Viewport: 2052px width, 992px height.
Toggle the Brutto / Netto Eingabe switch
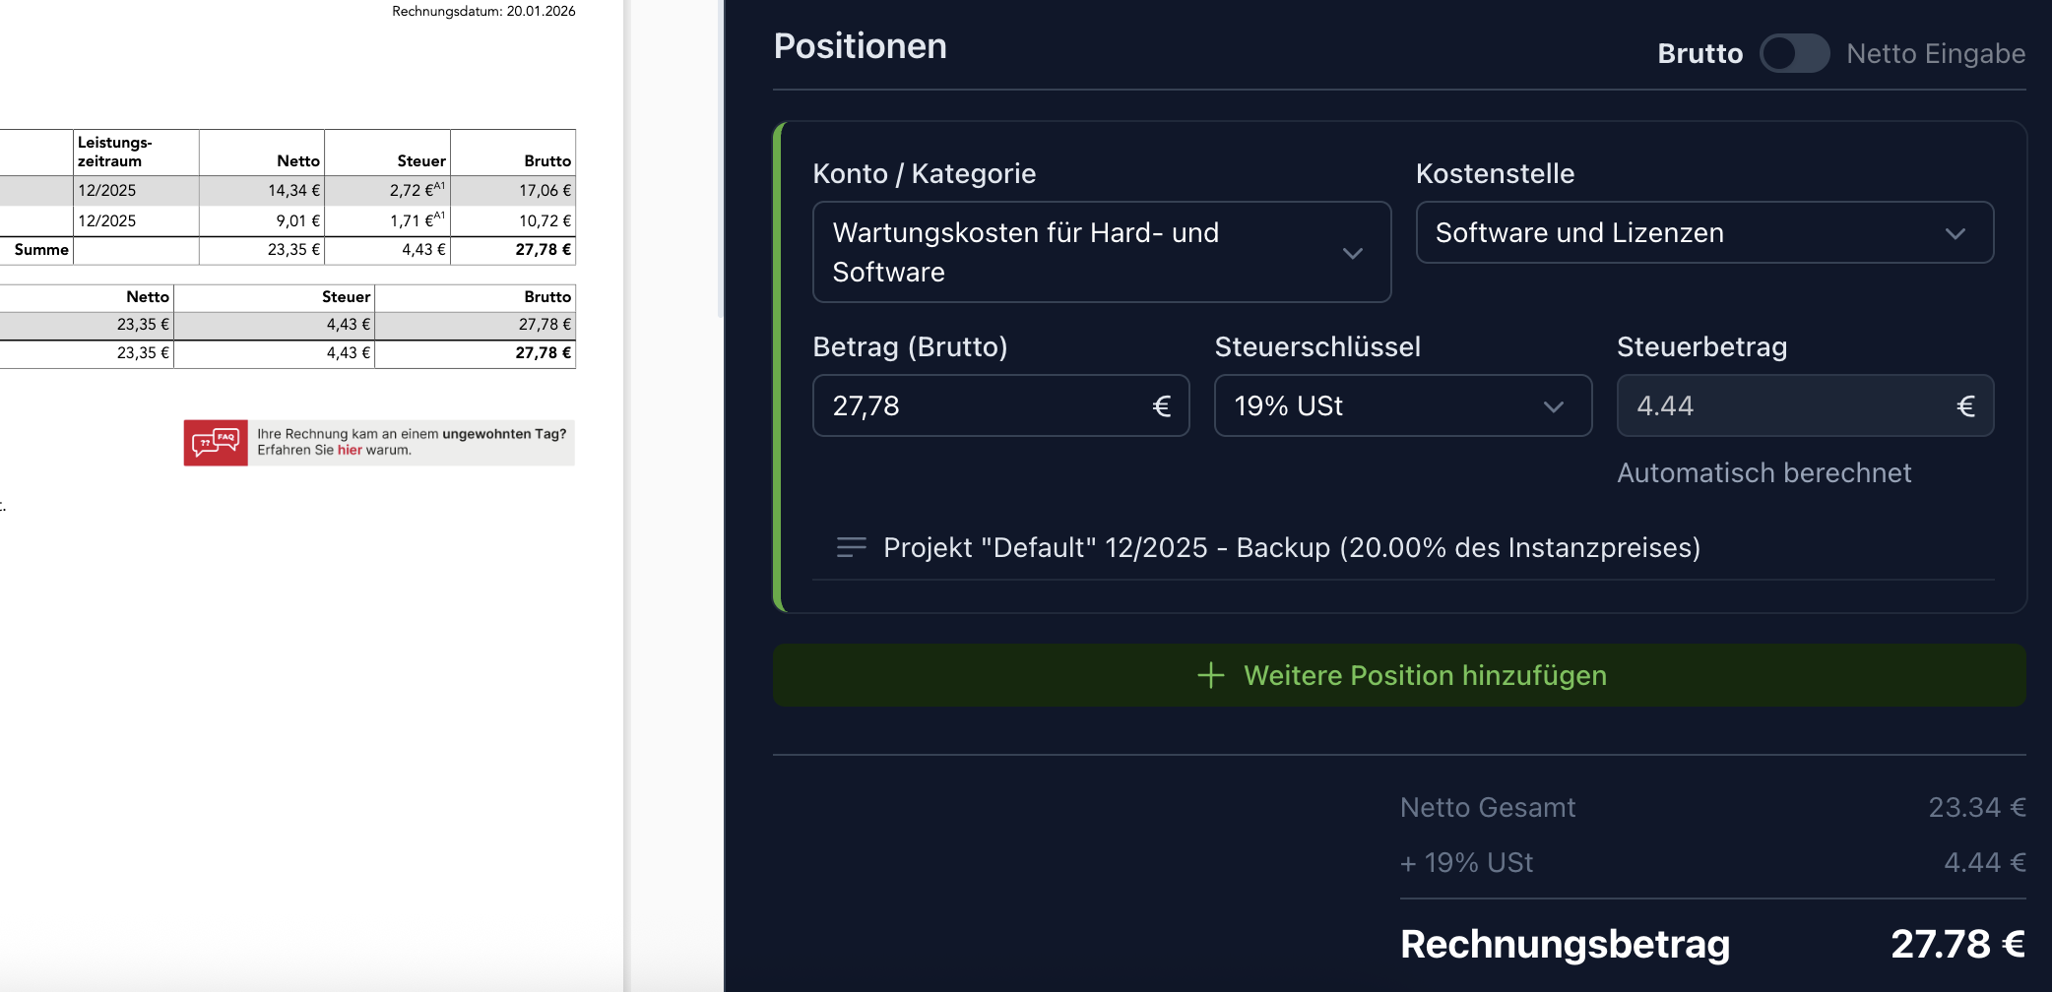1794,53
